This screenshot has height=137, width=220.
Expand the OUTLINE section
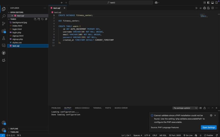click(x=14, y=129)
